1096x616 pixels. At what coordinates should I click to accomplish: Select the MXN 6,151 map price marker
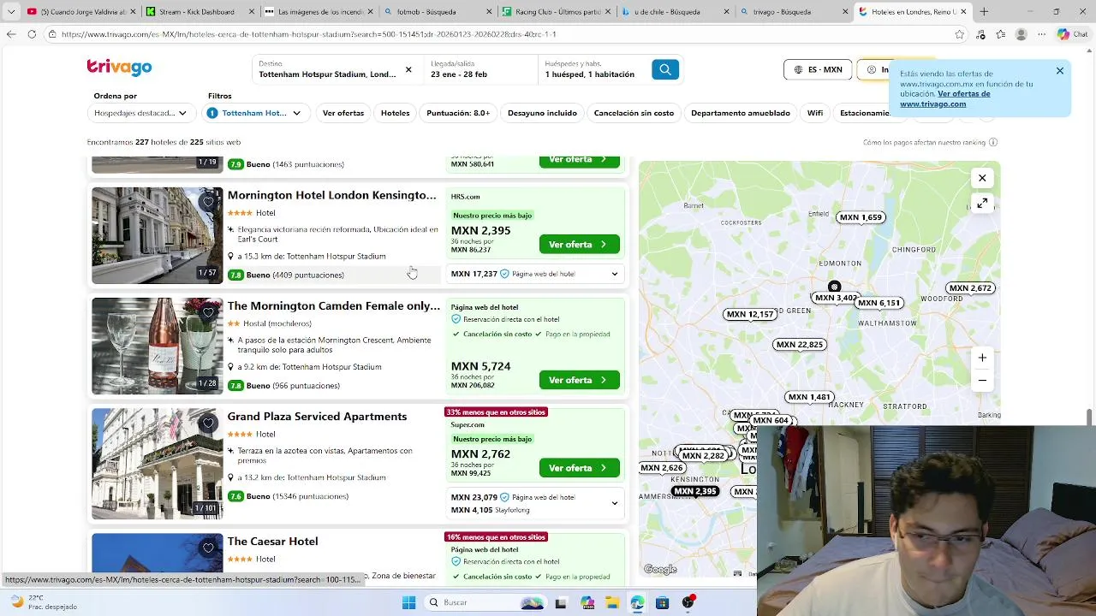pos(879,303)
